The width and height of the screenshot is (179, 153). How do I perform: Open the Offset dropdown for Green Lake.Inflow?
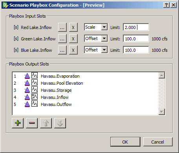point(96,38)
